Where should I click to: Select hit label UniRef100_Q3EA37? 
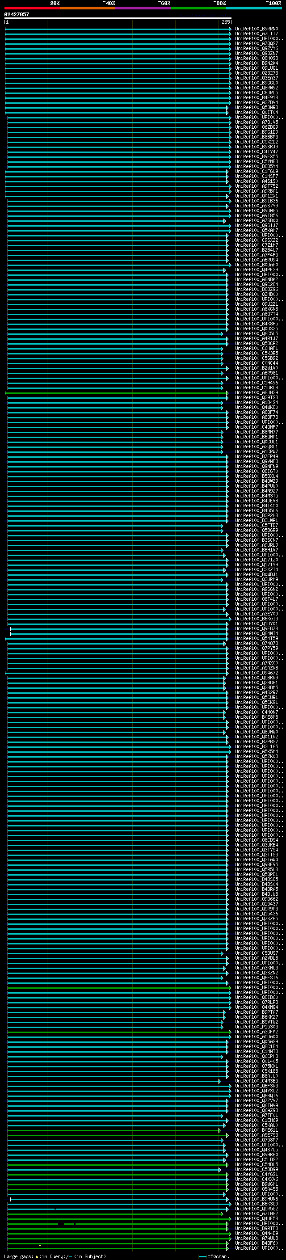click(x=257, y=78)
